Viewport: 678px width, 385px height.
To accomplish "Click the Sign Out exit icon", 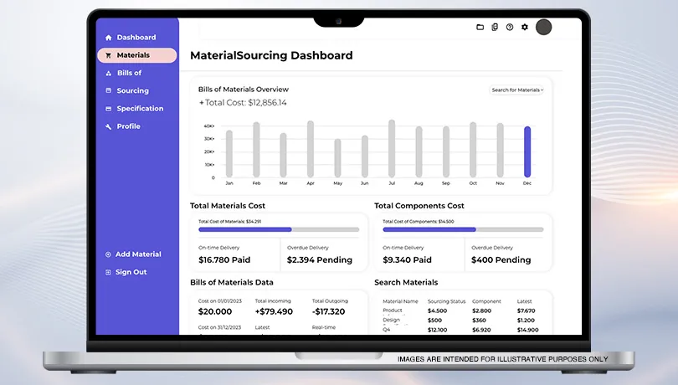I will click(x=108, y=272).
